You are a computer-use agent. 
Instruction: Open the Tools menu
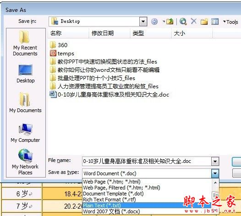coord(230,22)
